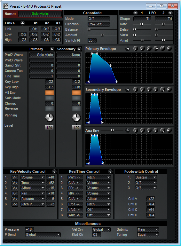Click the Aux Env swap icon
This screenshot has width=181, height=246.
(128, 131)
